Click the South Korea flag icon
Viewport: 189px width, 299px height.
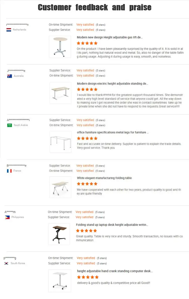tap(6, 263)
